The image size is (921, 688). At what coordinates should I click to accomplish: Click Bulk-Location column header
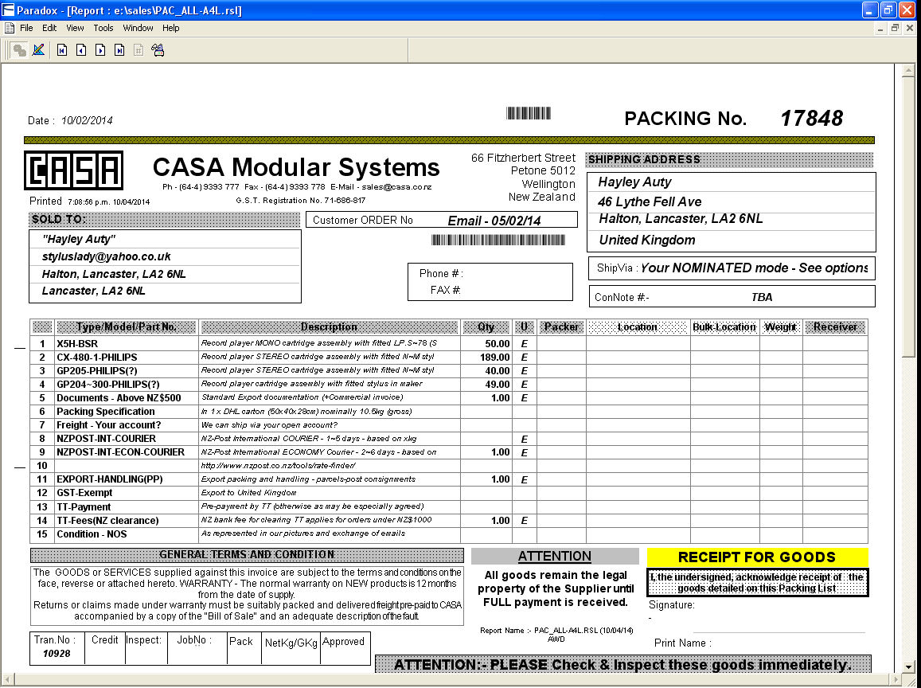pyautogui.click(x=724, y=327)
